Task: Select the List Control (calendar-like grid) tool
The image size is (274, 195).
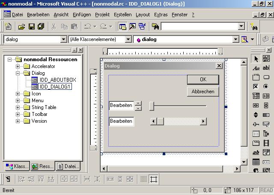Action: pyautogui.click(x=256, y=134)
